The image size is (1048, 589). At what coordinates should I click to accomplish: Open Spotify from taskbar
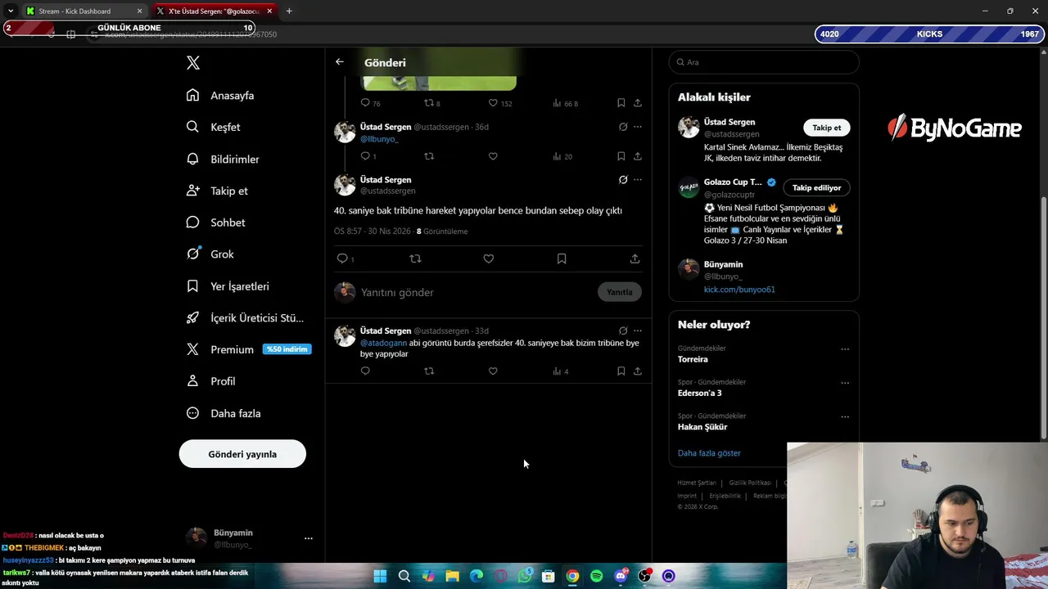click(x=597, y=576)
